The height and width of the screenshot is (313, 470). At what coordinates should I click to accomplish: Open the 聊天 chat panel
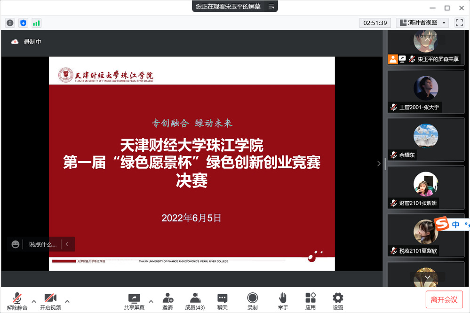(223, 301)
